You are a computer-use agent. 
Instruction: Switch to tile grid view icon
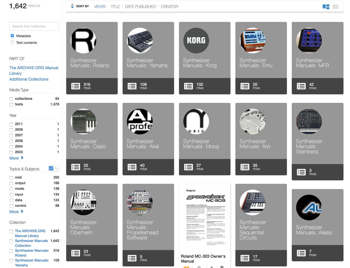[326, 6]
